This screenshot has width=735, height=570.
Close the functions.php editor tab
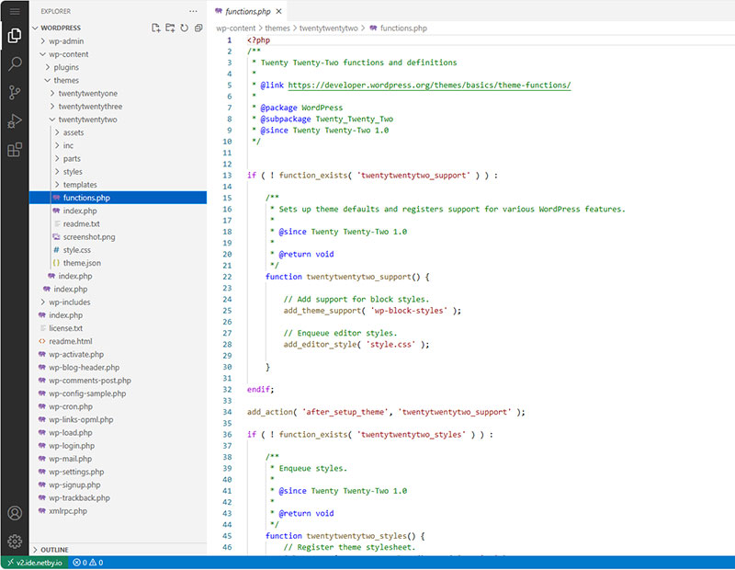278,11
